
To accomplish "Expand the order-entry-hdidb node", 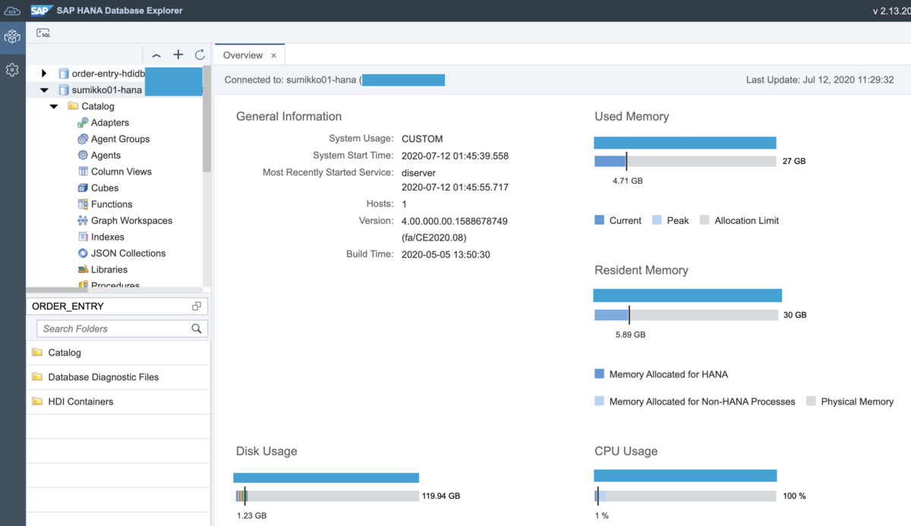I will coord(44,74).
